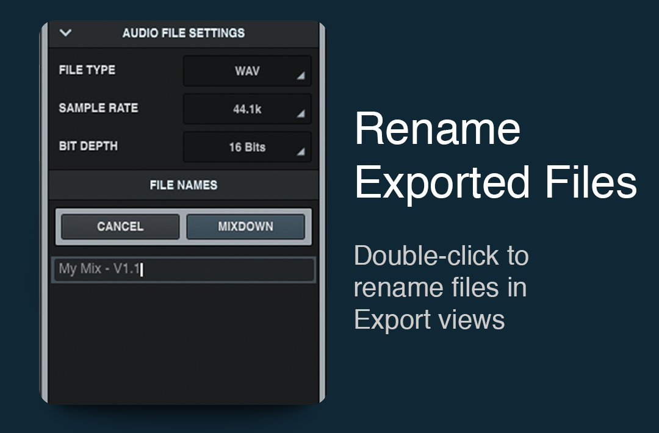The image size is (659, 433).
Task: Select the SAMPLE RATE label
Action: pyautogui.click(x=99, y=108)
